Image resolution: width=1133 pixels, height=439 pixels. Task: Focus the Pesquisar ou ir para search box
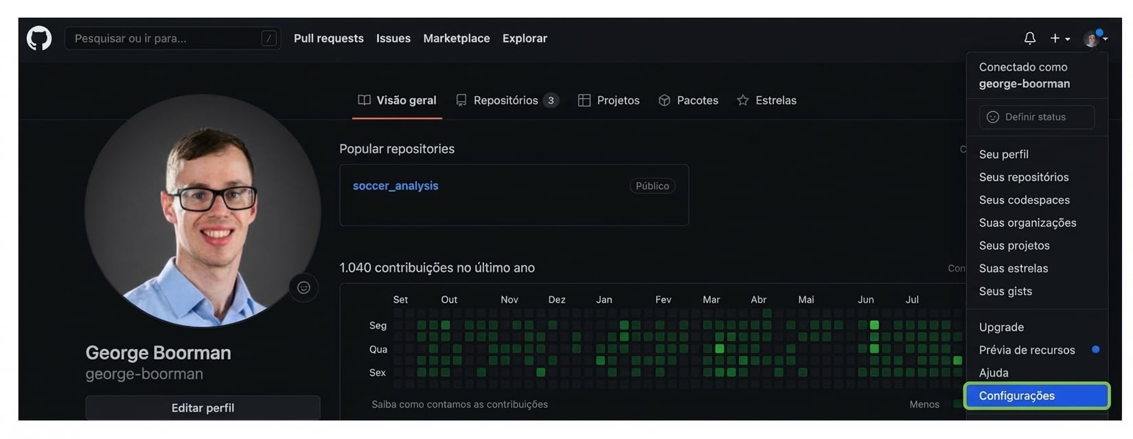click(x=172, y=38)
